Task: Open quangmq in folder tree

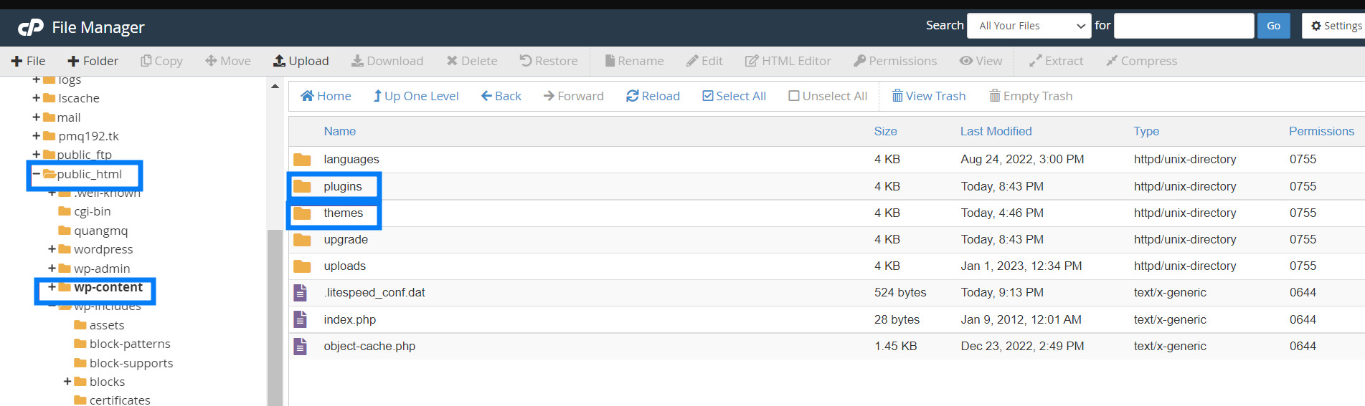Action: [100, 231]
